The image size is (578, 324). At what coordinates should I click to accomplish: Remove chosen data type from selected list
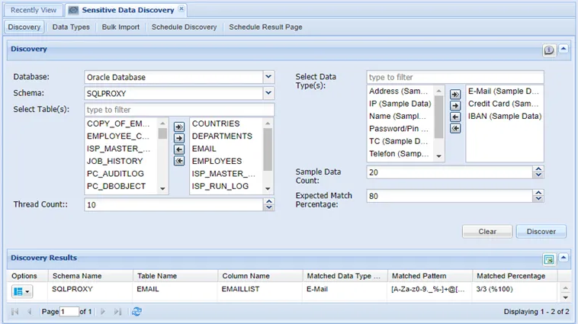[455, 117]
